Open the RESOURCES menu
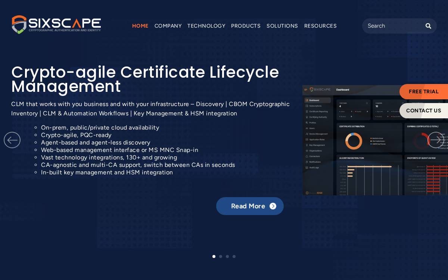 pyautogui.click(x=320, y=26)
